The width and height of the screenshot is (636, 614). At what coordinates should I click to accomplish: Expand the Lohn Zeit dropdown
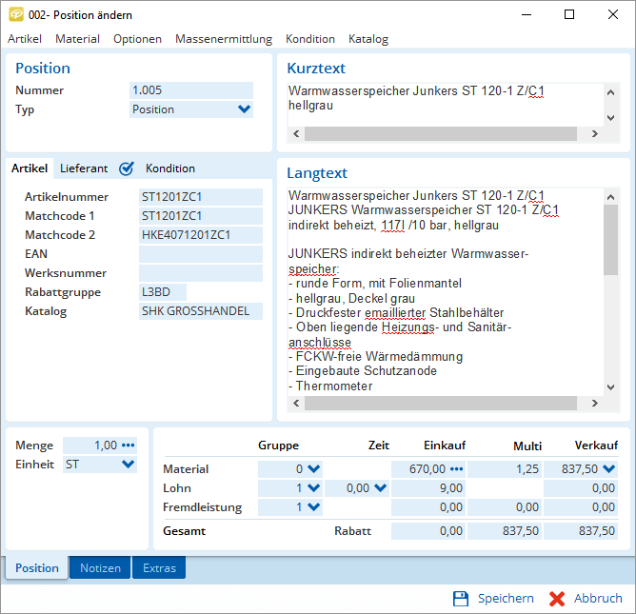pos(380,487)
